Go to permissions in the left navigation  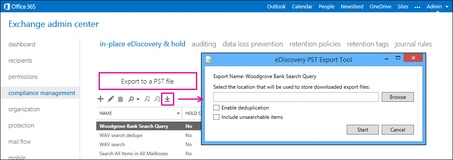coord(23,77)
